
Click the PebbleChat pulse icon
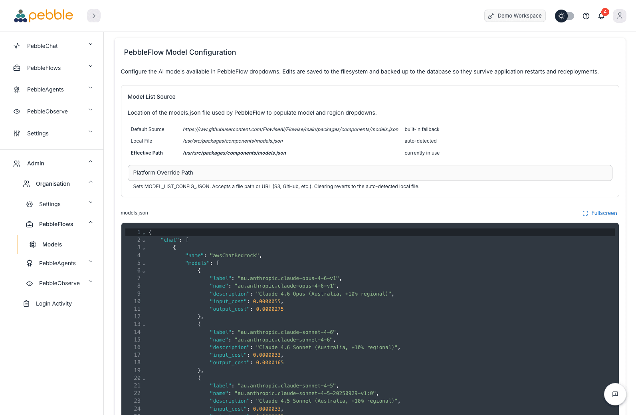coord(17,46)
